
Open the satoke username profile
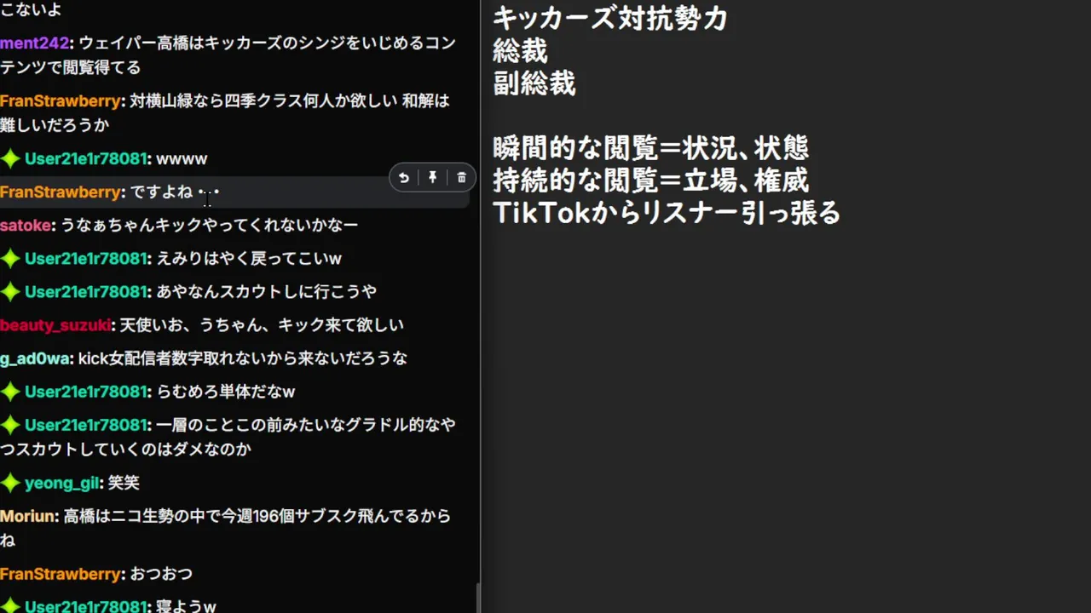click(x=26, y=225)
